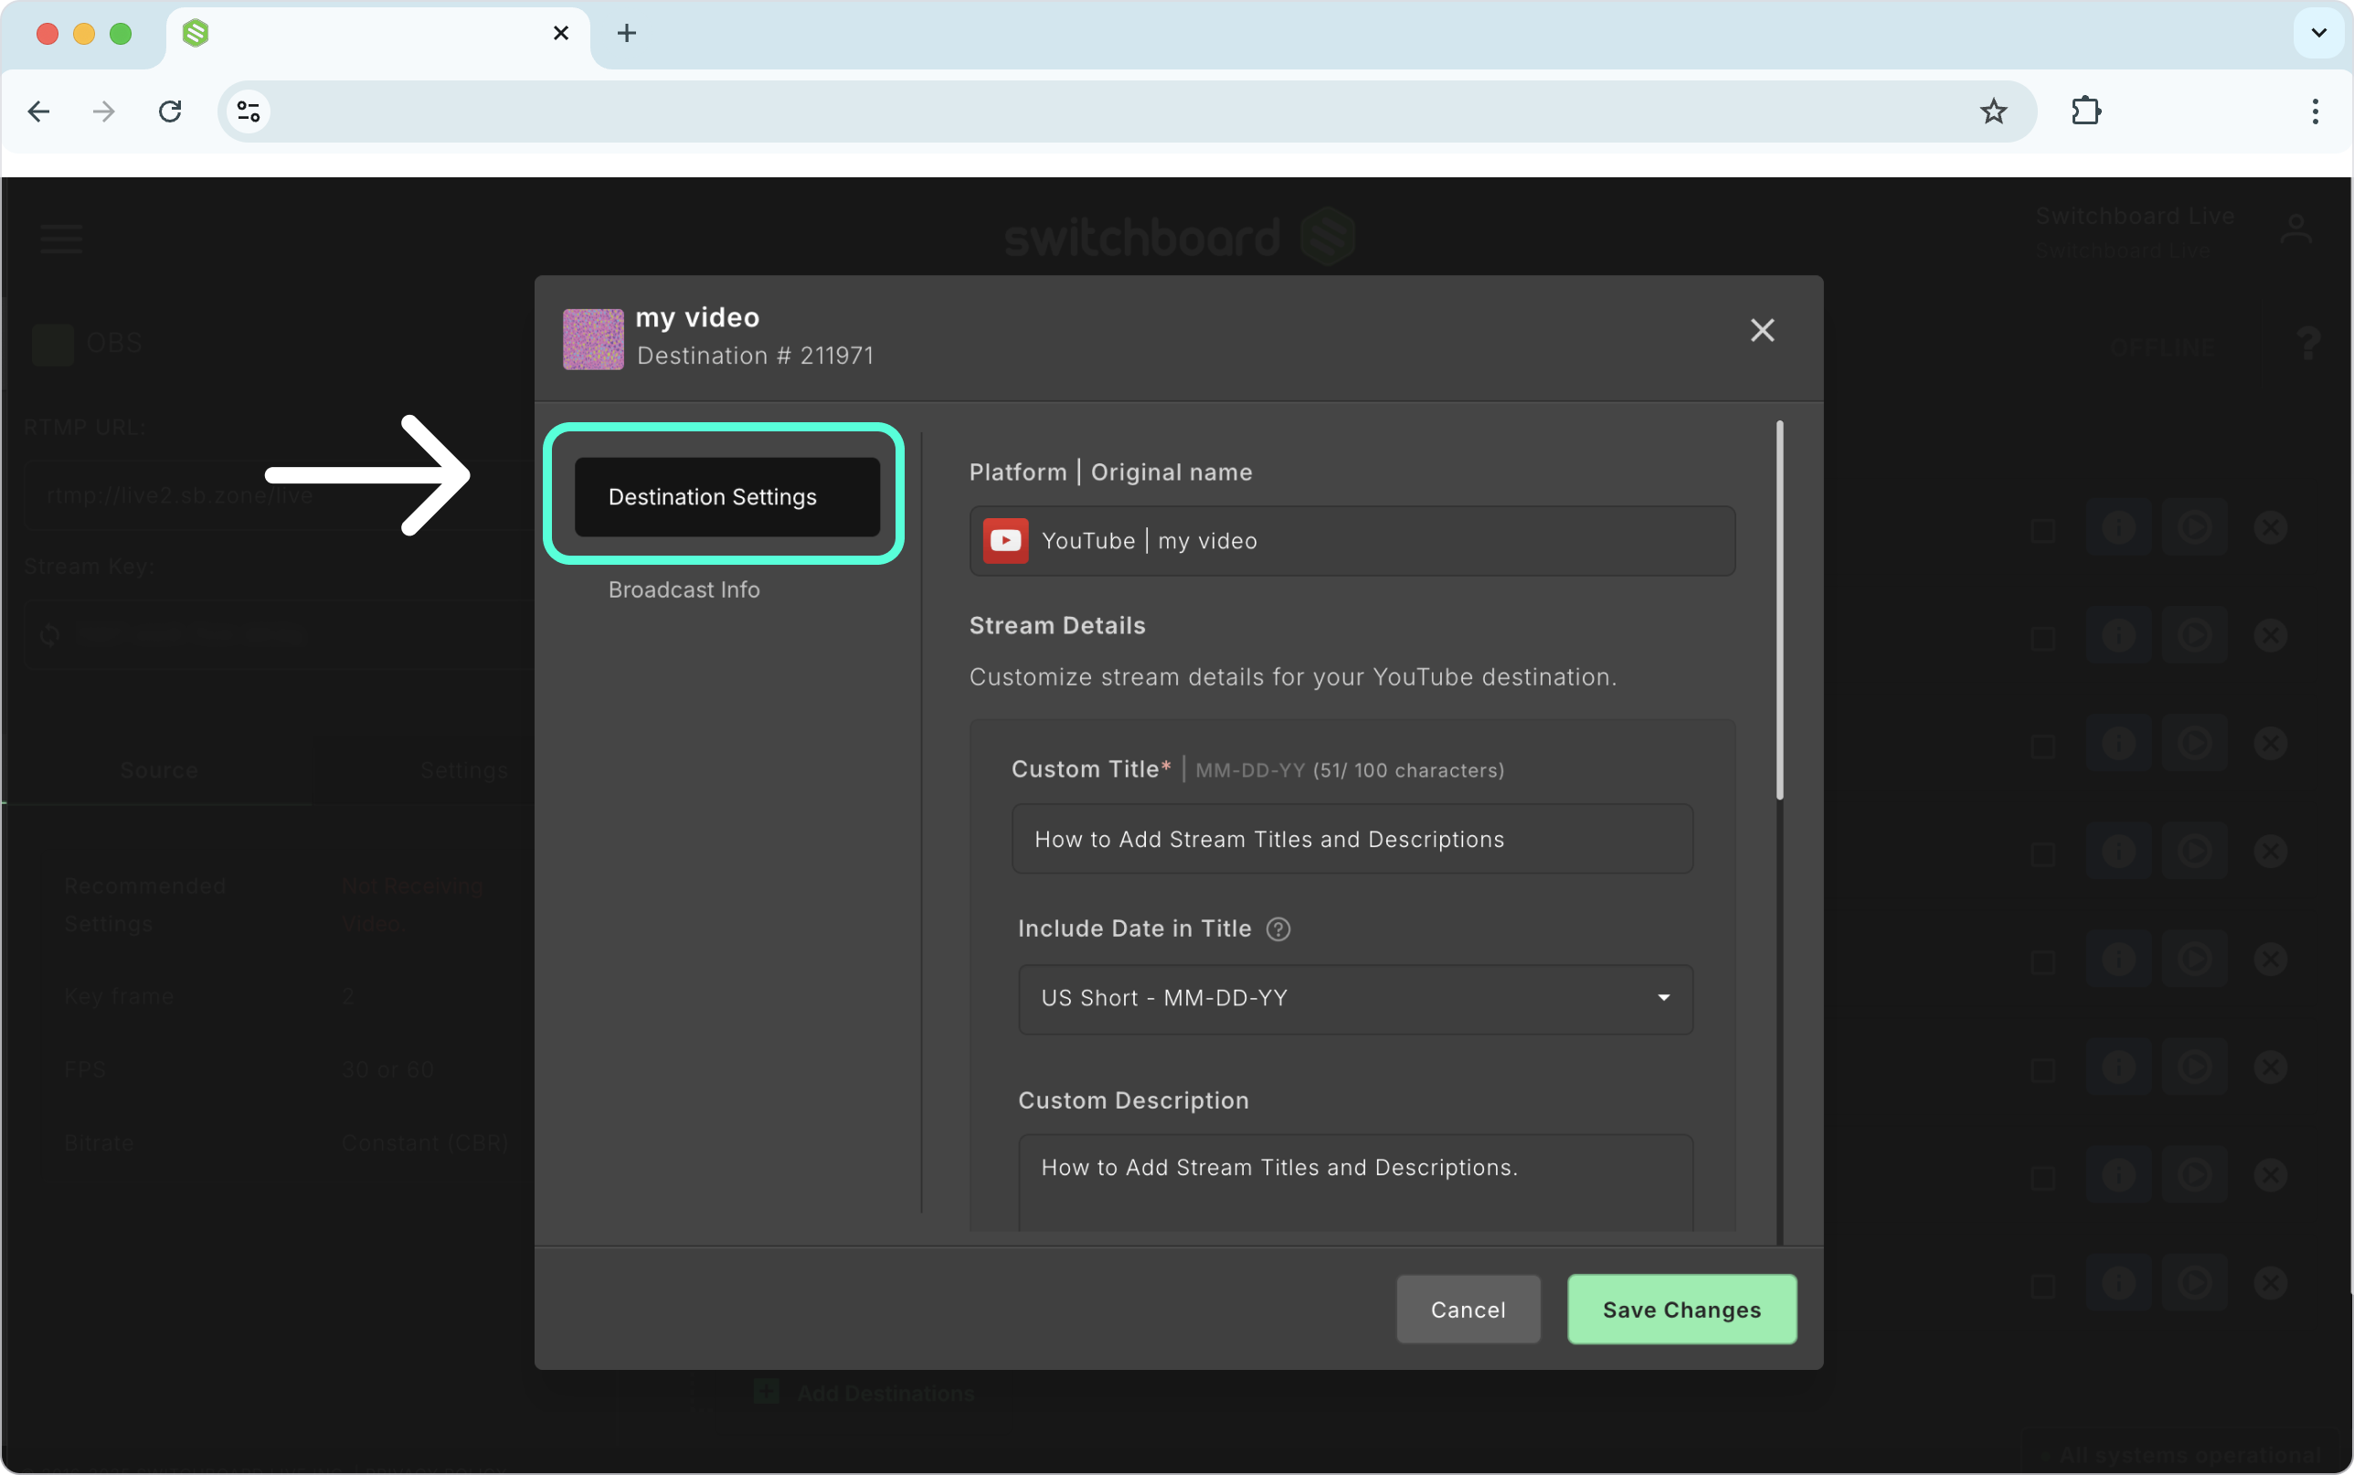The image size is (2354, 1475).
Task: Close the Switchboard browser tab
Action: point(561,33)
